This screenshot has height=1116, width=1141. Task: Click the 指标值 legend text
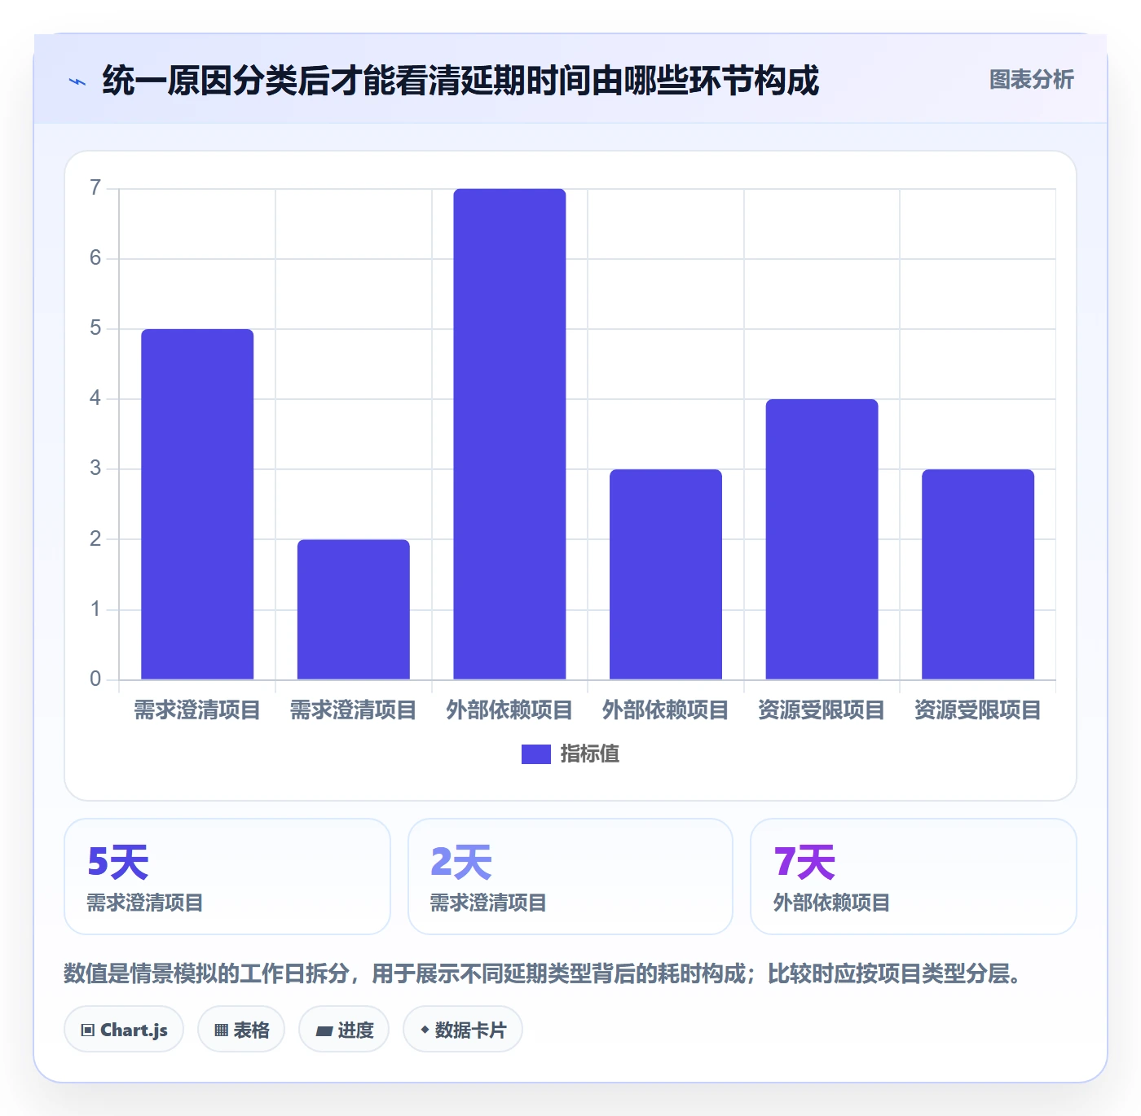(590, 754)
